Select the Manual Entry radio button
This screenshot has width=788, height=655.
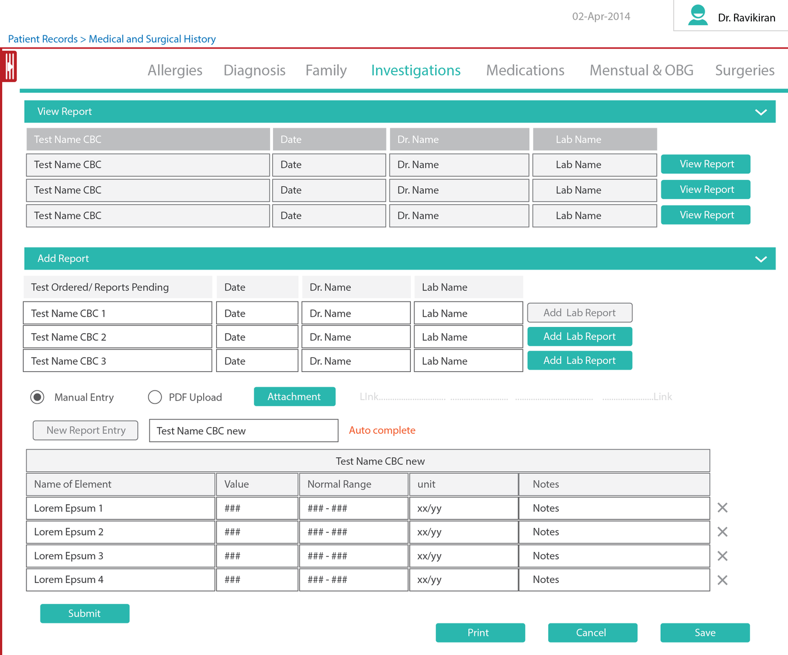point(37,397)
